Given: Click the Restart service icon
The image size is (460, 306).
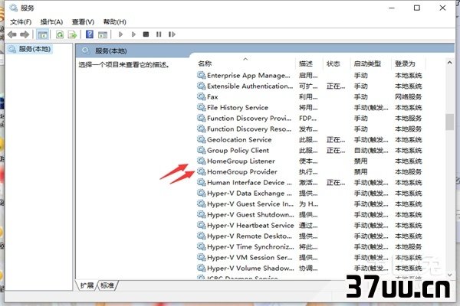Looking at the screenshot, I should pos(172,34).
